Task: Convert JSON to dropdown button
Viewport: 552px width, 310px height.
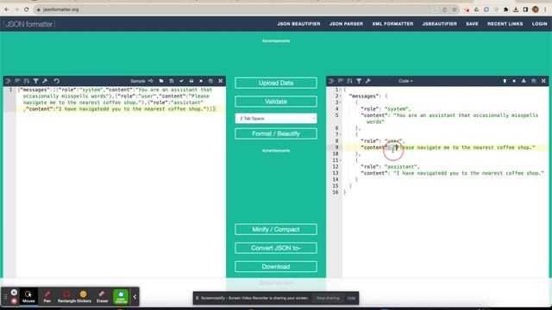Action: tap(276, 248)
